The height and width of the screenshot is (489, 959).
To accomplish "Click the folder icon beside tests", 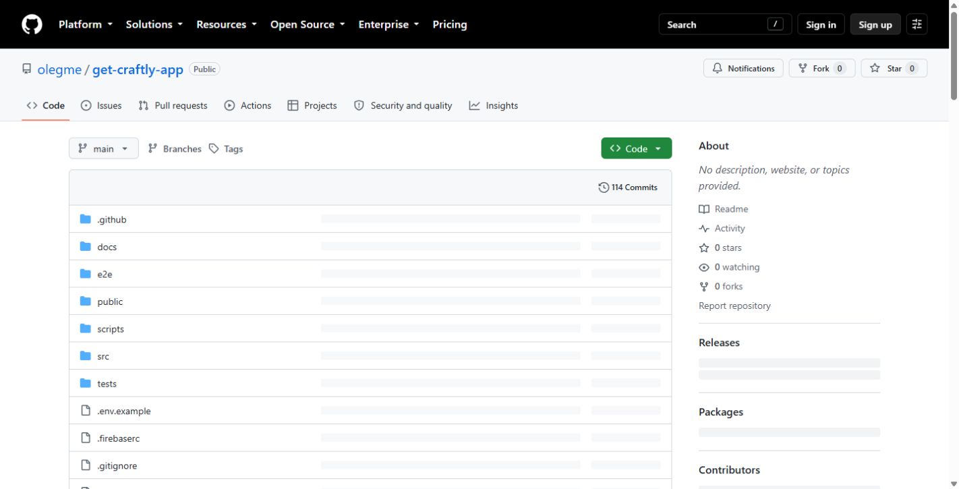I will 86,383.
